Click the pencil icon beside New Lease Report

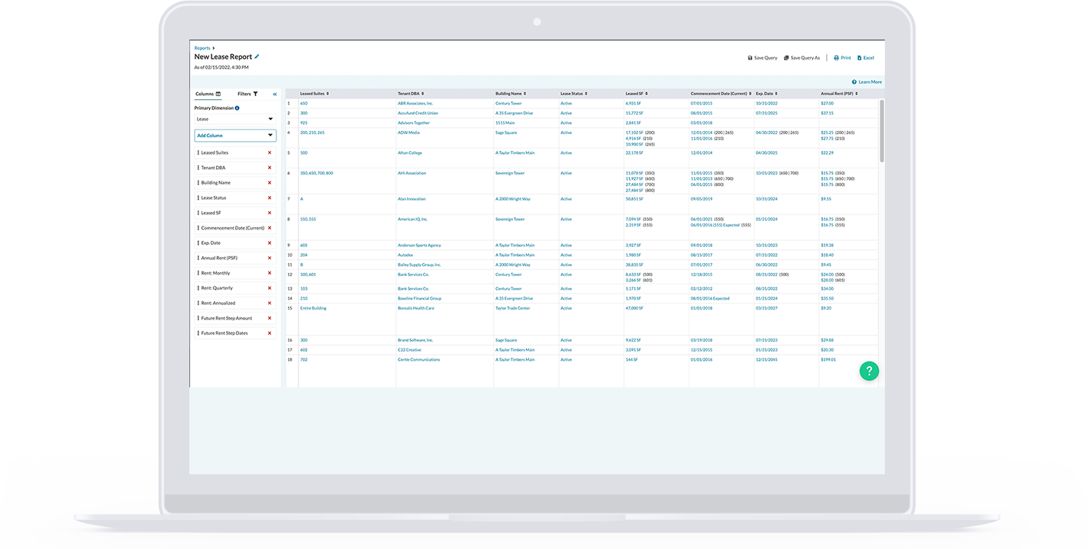click(x=257, y=56)
